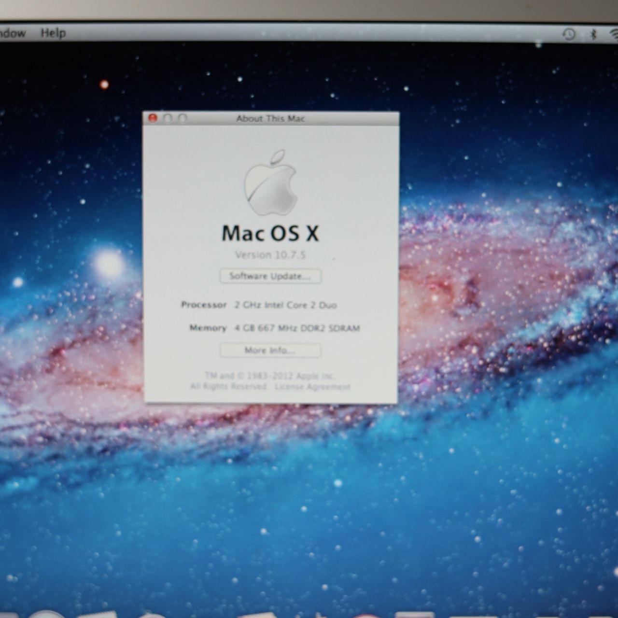Viewport: 618px width, 618px height.
Task: Click the About This Mac title bar
Action: click(270, 118)
